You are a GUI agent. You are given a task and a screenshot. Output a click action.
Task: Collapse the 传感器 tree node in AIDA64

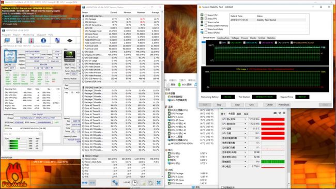pyautogui.click(x=166, y=93)
